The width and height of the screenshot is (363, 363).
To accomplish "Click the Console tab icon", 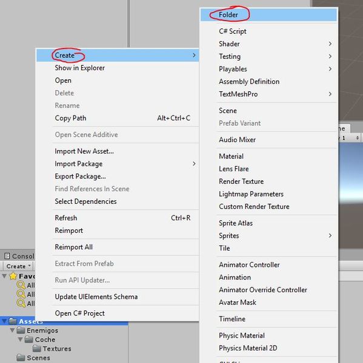I will coord(7,256).
